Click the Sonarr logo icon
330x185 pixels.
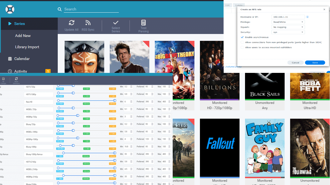[10, 9]
